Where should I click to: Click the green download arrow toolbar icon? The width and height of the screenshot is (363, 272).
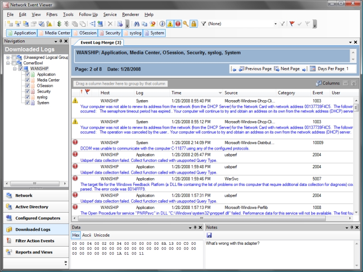click(59, 24)
